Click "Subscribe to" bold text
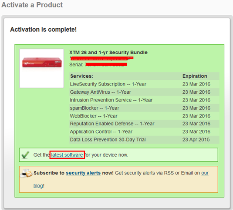 tap(49, 173)
